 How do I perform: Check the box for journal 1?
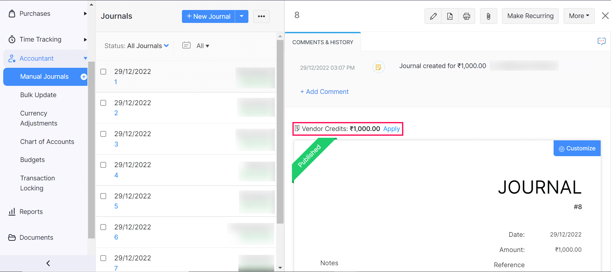[103, 72]
